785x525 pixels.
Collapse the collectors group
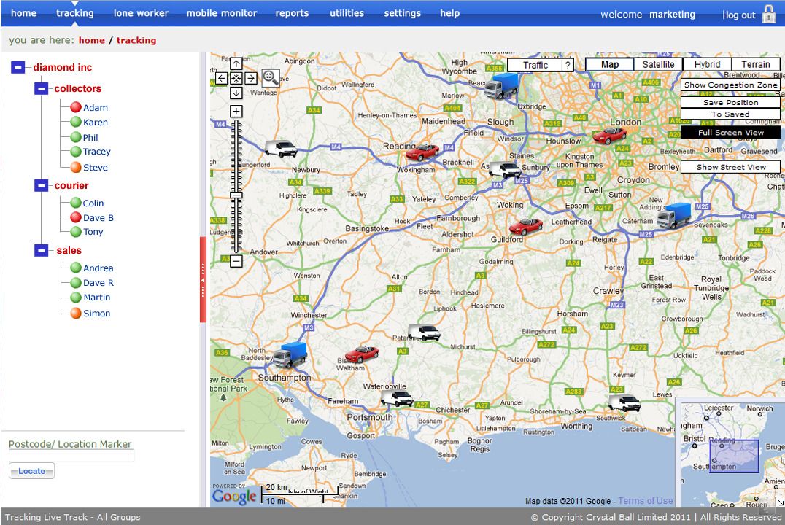pos(41,88)
